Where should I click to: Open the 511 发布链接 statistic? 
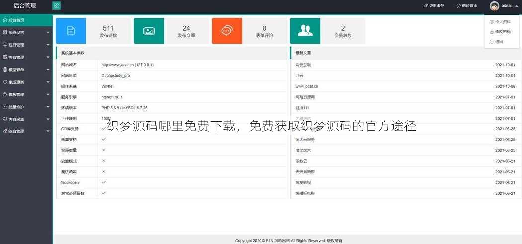(x=108, y=31)
